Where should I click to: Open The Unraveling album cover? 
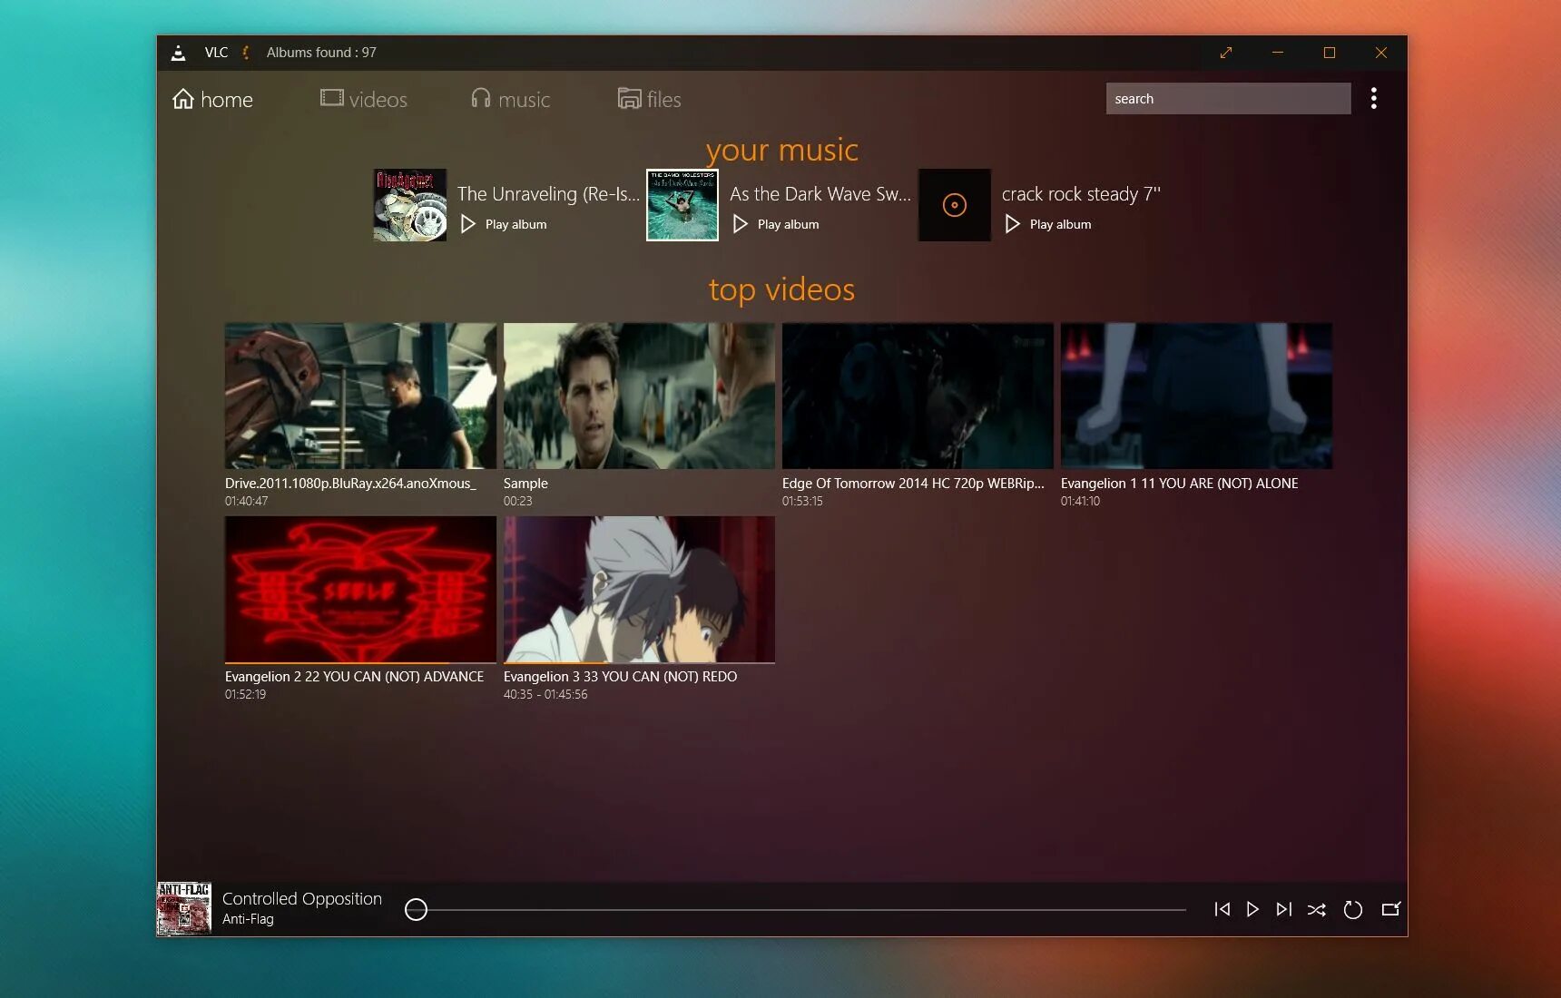tap(410, 205)
